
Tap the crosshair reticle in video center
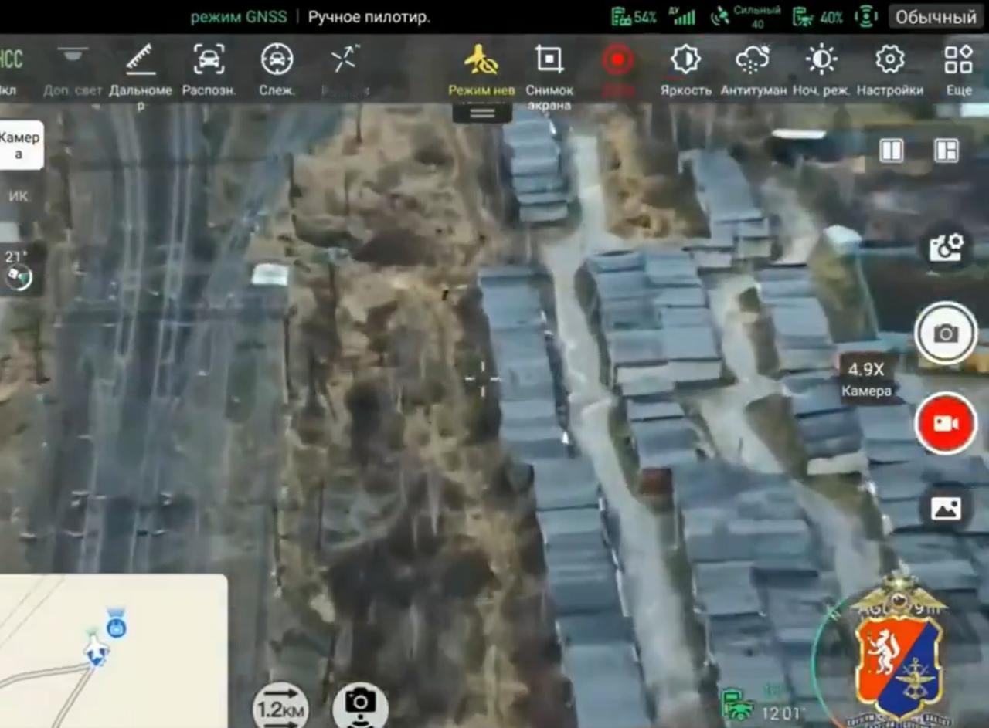[481, 378]
